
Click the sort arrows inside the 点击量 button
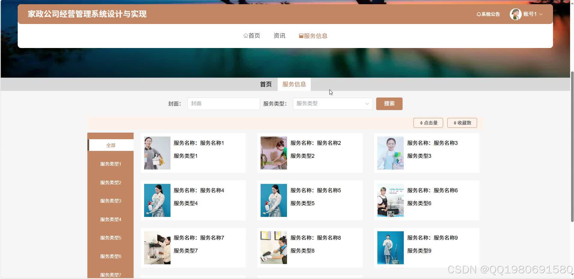[421, 123]
